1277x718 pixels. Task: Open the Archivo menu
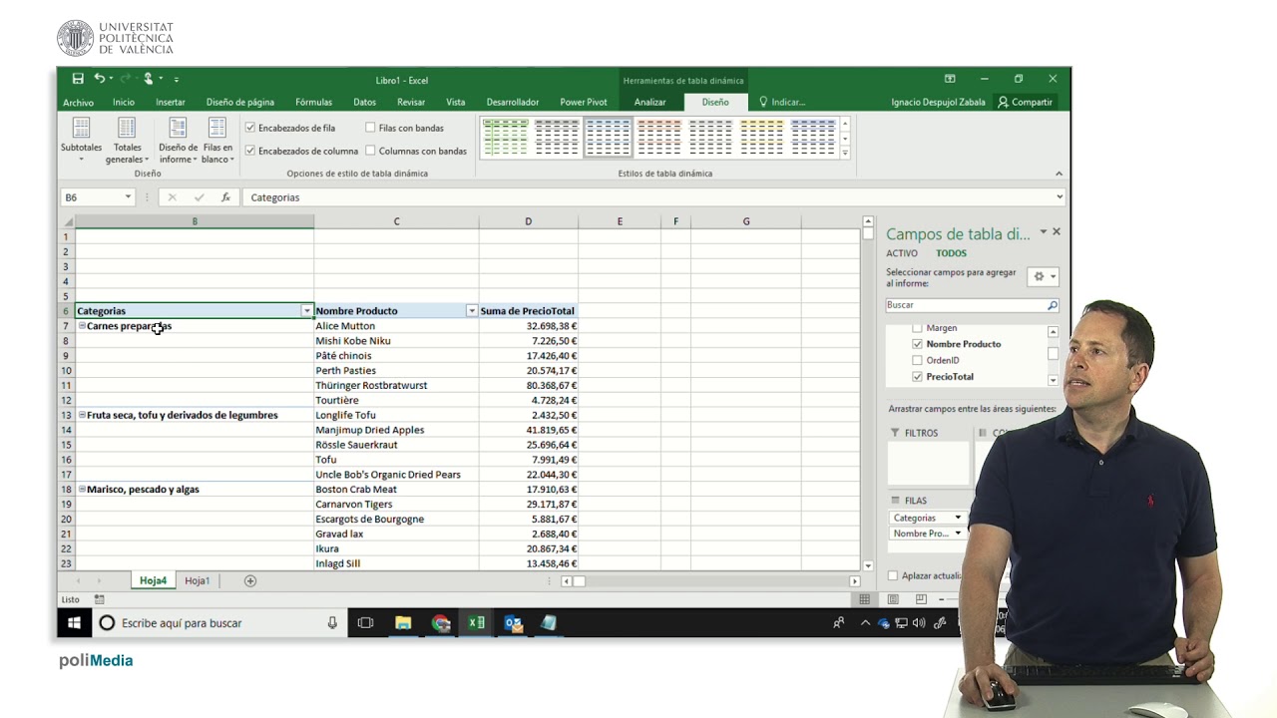pyautogui.click(x=78, y=102)
